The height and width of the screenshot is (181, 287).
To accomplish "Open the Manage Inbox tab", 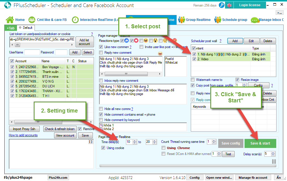I will pyautogui.click(x=267, y=20).
